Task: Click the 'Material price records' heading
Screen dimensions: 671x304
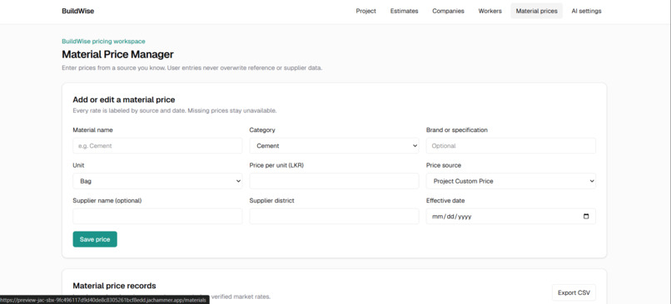Action: [x=114, y=286]
